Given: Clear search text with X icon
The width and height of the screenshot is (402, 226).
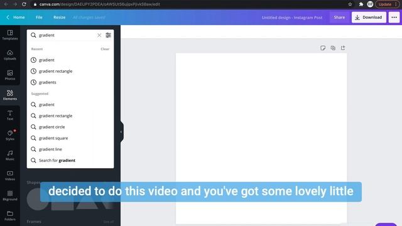Looking at the screenshot, I should point(99,35).
